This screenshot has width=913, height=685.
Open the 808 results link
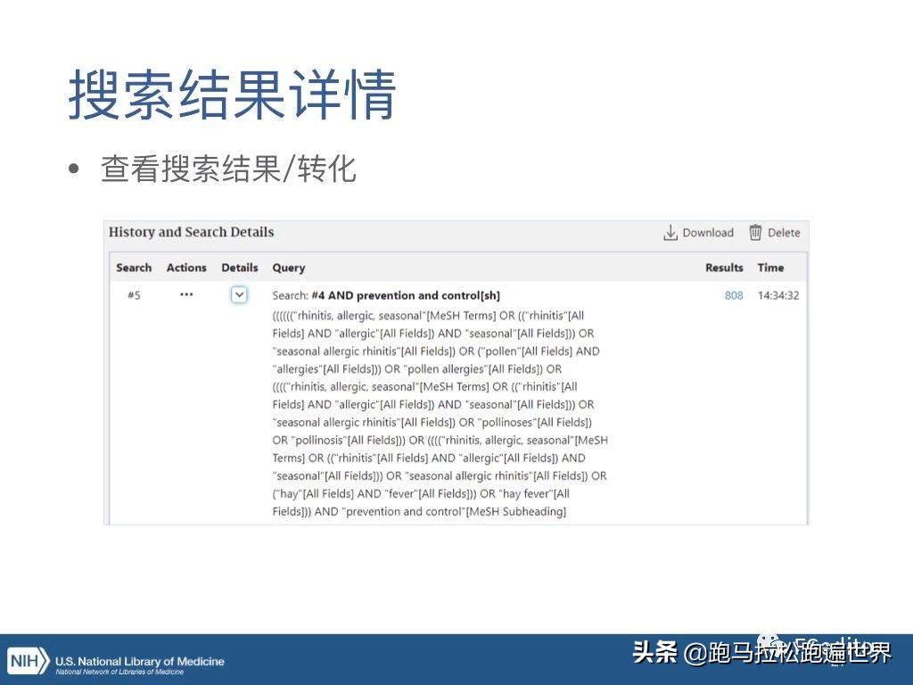(x=732, y=294)
